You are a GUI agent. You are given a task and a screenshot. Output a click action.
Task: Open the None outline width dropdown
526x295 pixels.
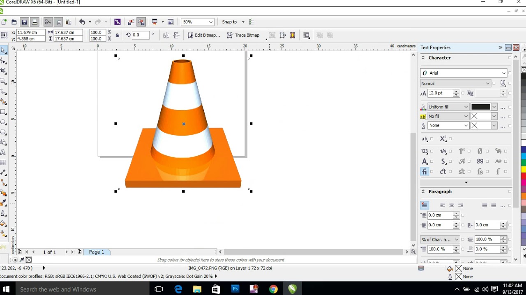pos(466,125)
